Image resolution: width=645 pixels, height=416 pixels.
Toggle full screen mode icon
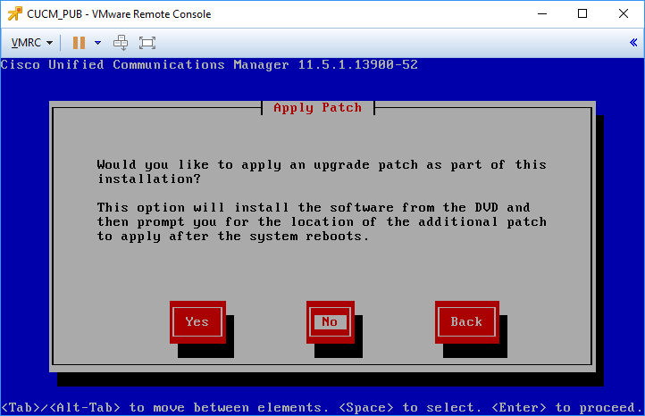coord(147,43)
